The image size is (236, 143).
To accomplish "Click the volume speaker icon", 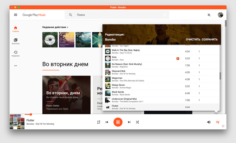I will (209, 122).
